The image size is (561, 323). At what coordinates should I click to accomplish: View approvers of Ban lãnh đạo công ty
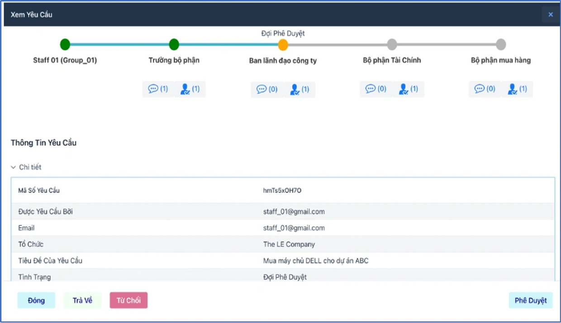pos(300,89)
